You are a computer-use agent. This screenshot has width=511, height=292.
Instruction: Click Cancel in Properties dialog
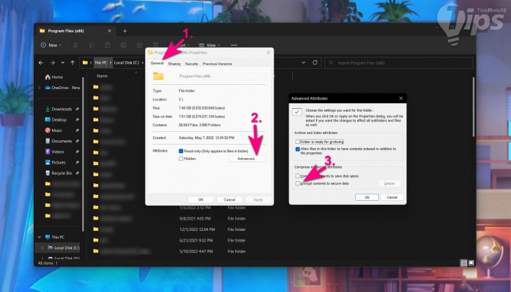click(230, 199)
